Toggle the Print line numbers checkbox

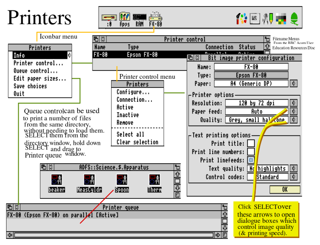pyautogui.click(x=251, y=151)
